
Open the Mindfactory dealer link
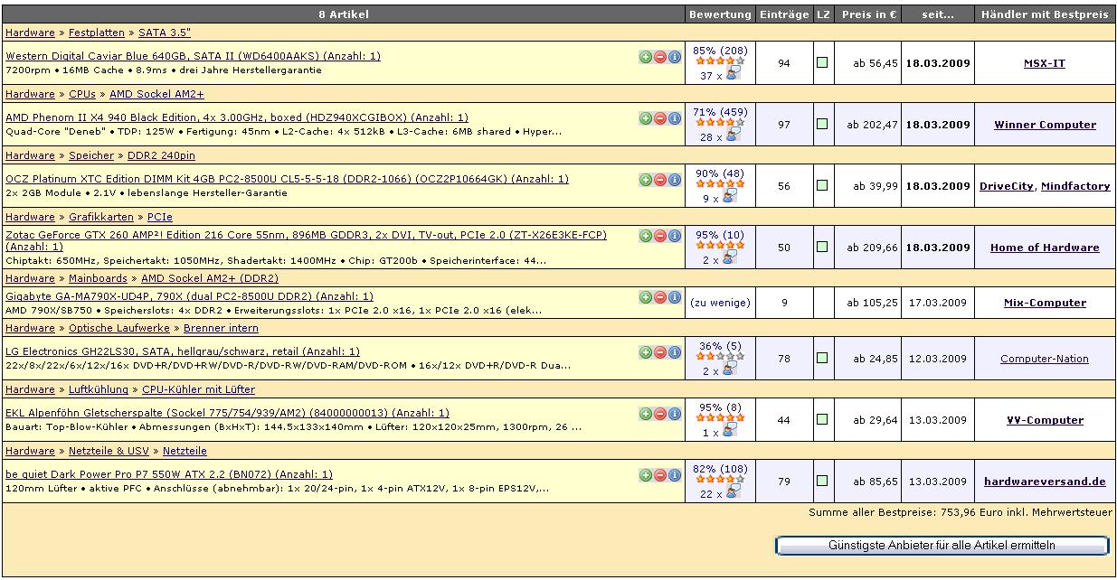(1075, 186)
